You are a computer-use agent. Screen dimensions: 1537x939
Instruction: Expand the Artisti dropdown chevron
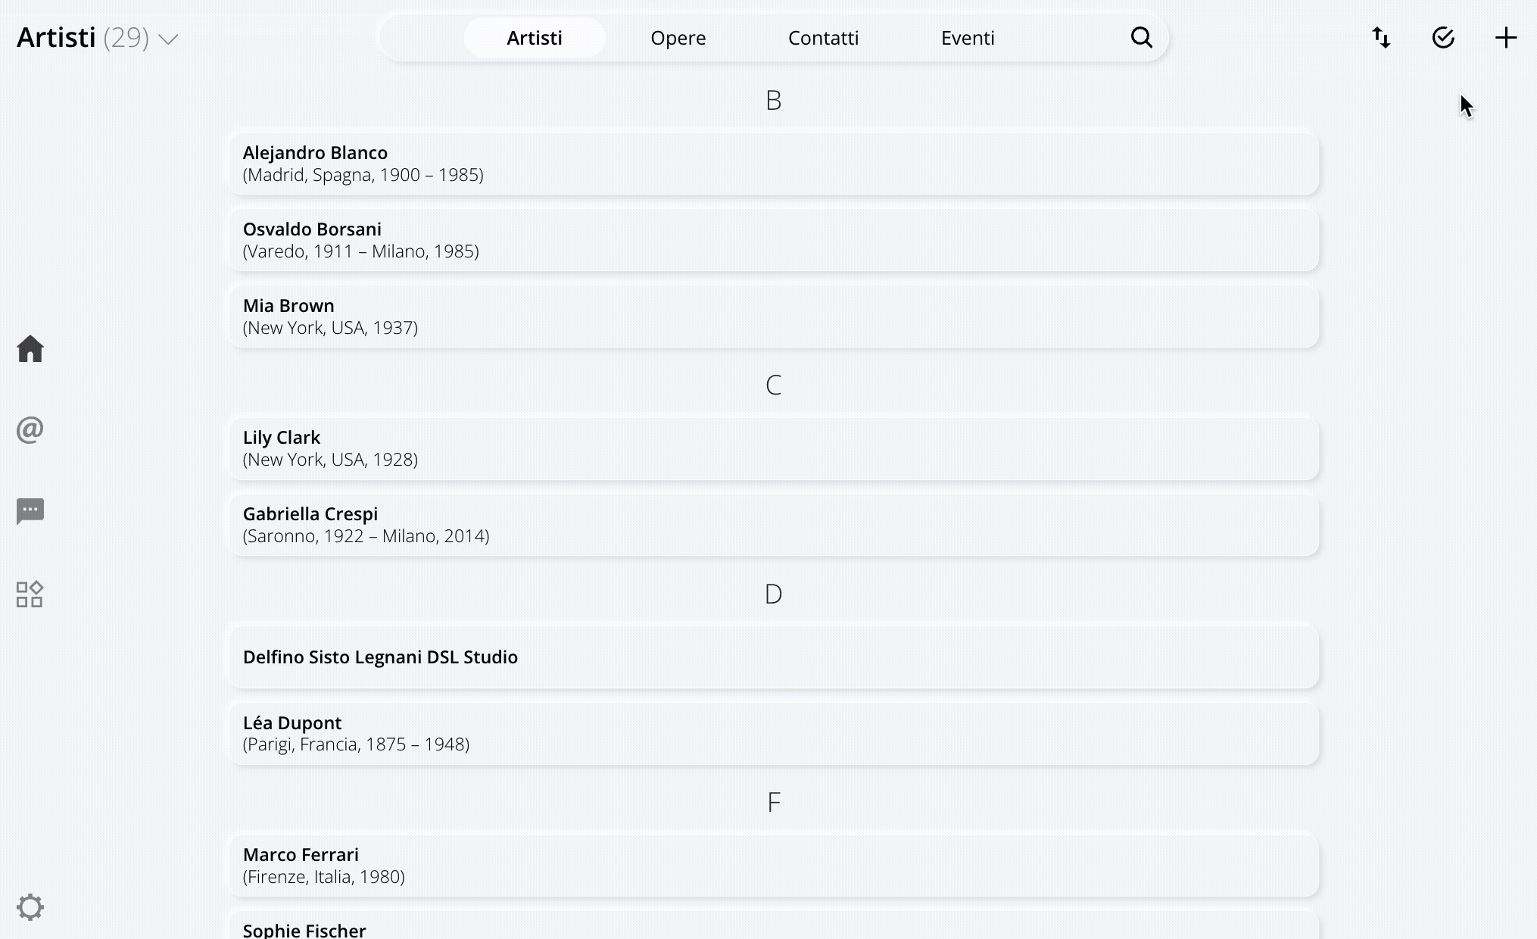168,39
